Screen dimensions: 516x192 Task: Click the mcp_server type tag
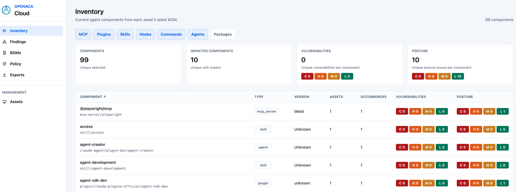click(x=267, y=111)
